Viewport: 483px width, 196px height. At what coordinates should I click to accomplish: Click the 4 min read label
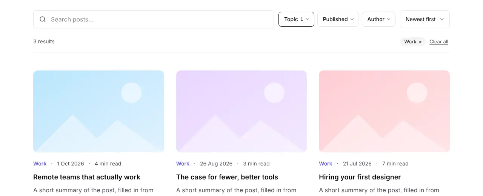(x=108, y=164)
